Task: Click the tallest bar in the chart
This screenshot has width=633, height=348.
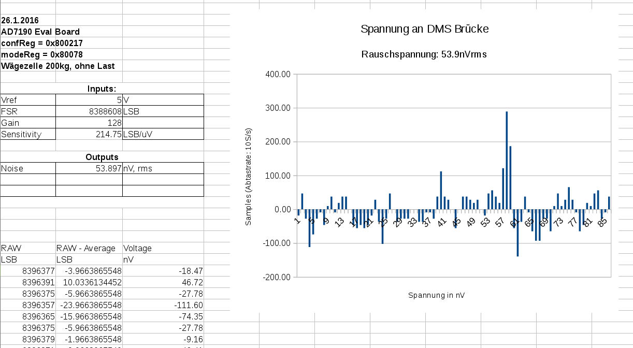Action: [507, 161]
